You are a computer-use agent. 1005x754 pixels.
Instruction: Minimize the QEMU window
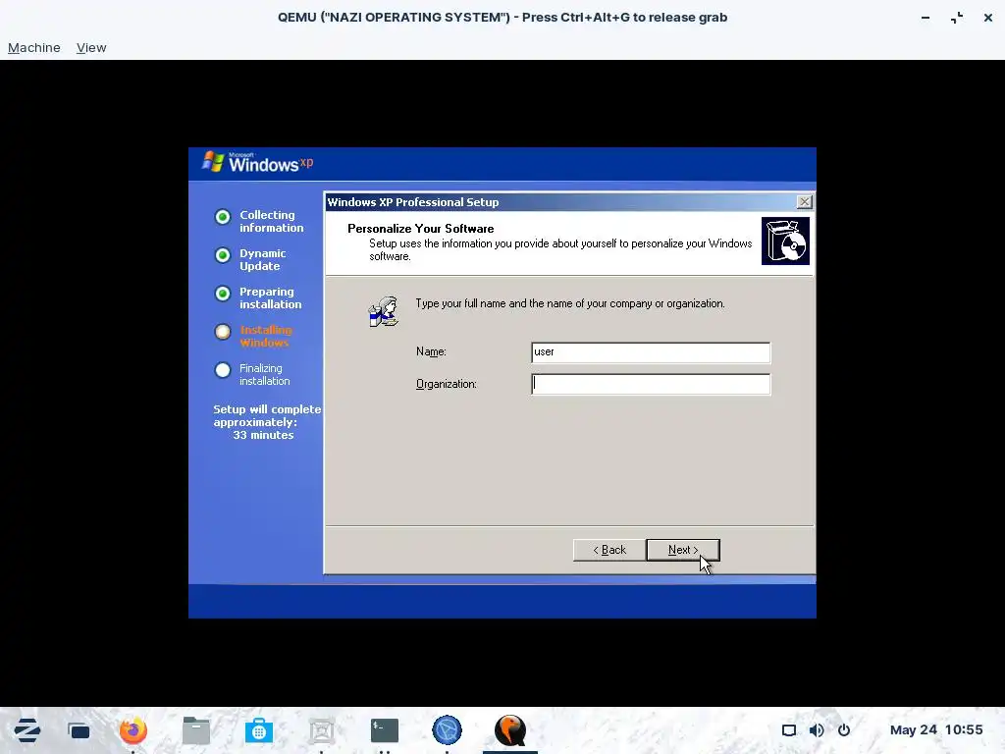tap(926, 18)
